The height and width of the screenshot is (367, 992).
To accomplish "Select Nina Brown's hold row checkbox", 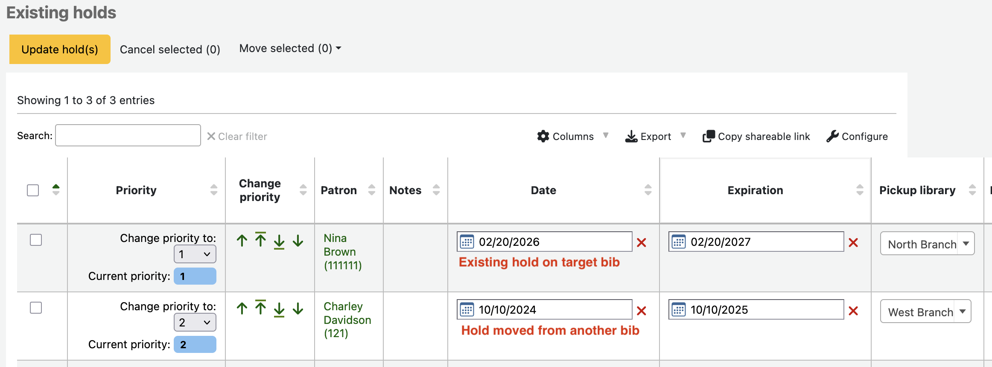I will coord(36,240).
